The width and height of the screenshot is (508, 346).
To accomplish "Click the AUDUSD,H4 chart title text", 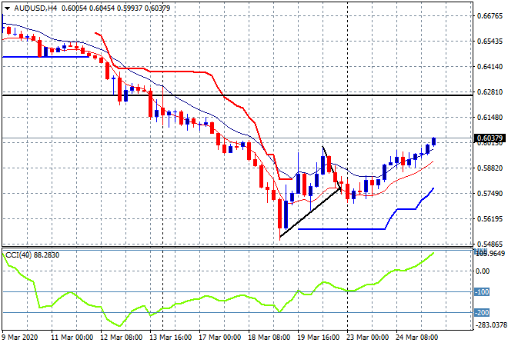I will click(x=35, y=8).
